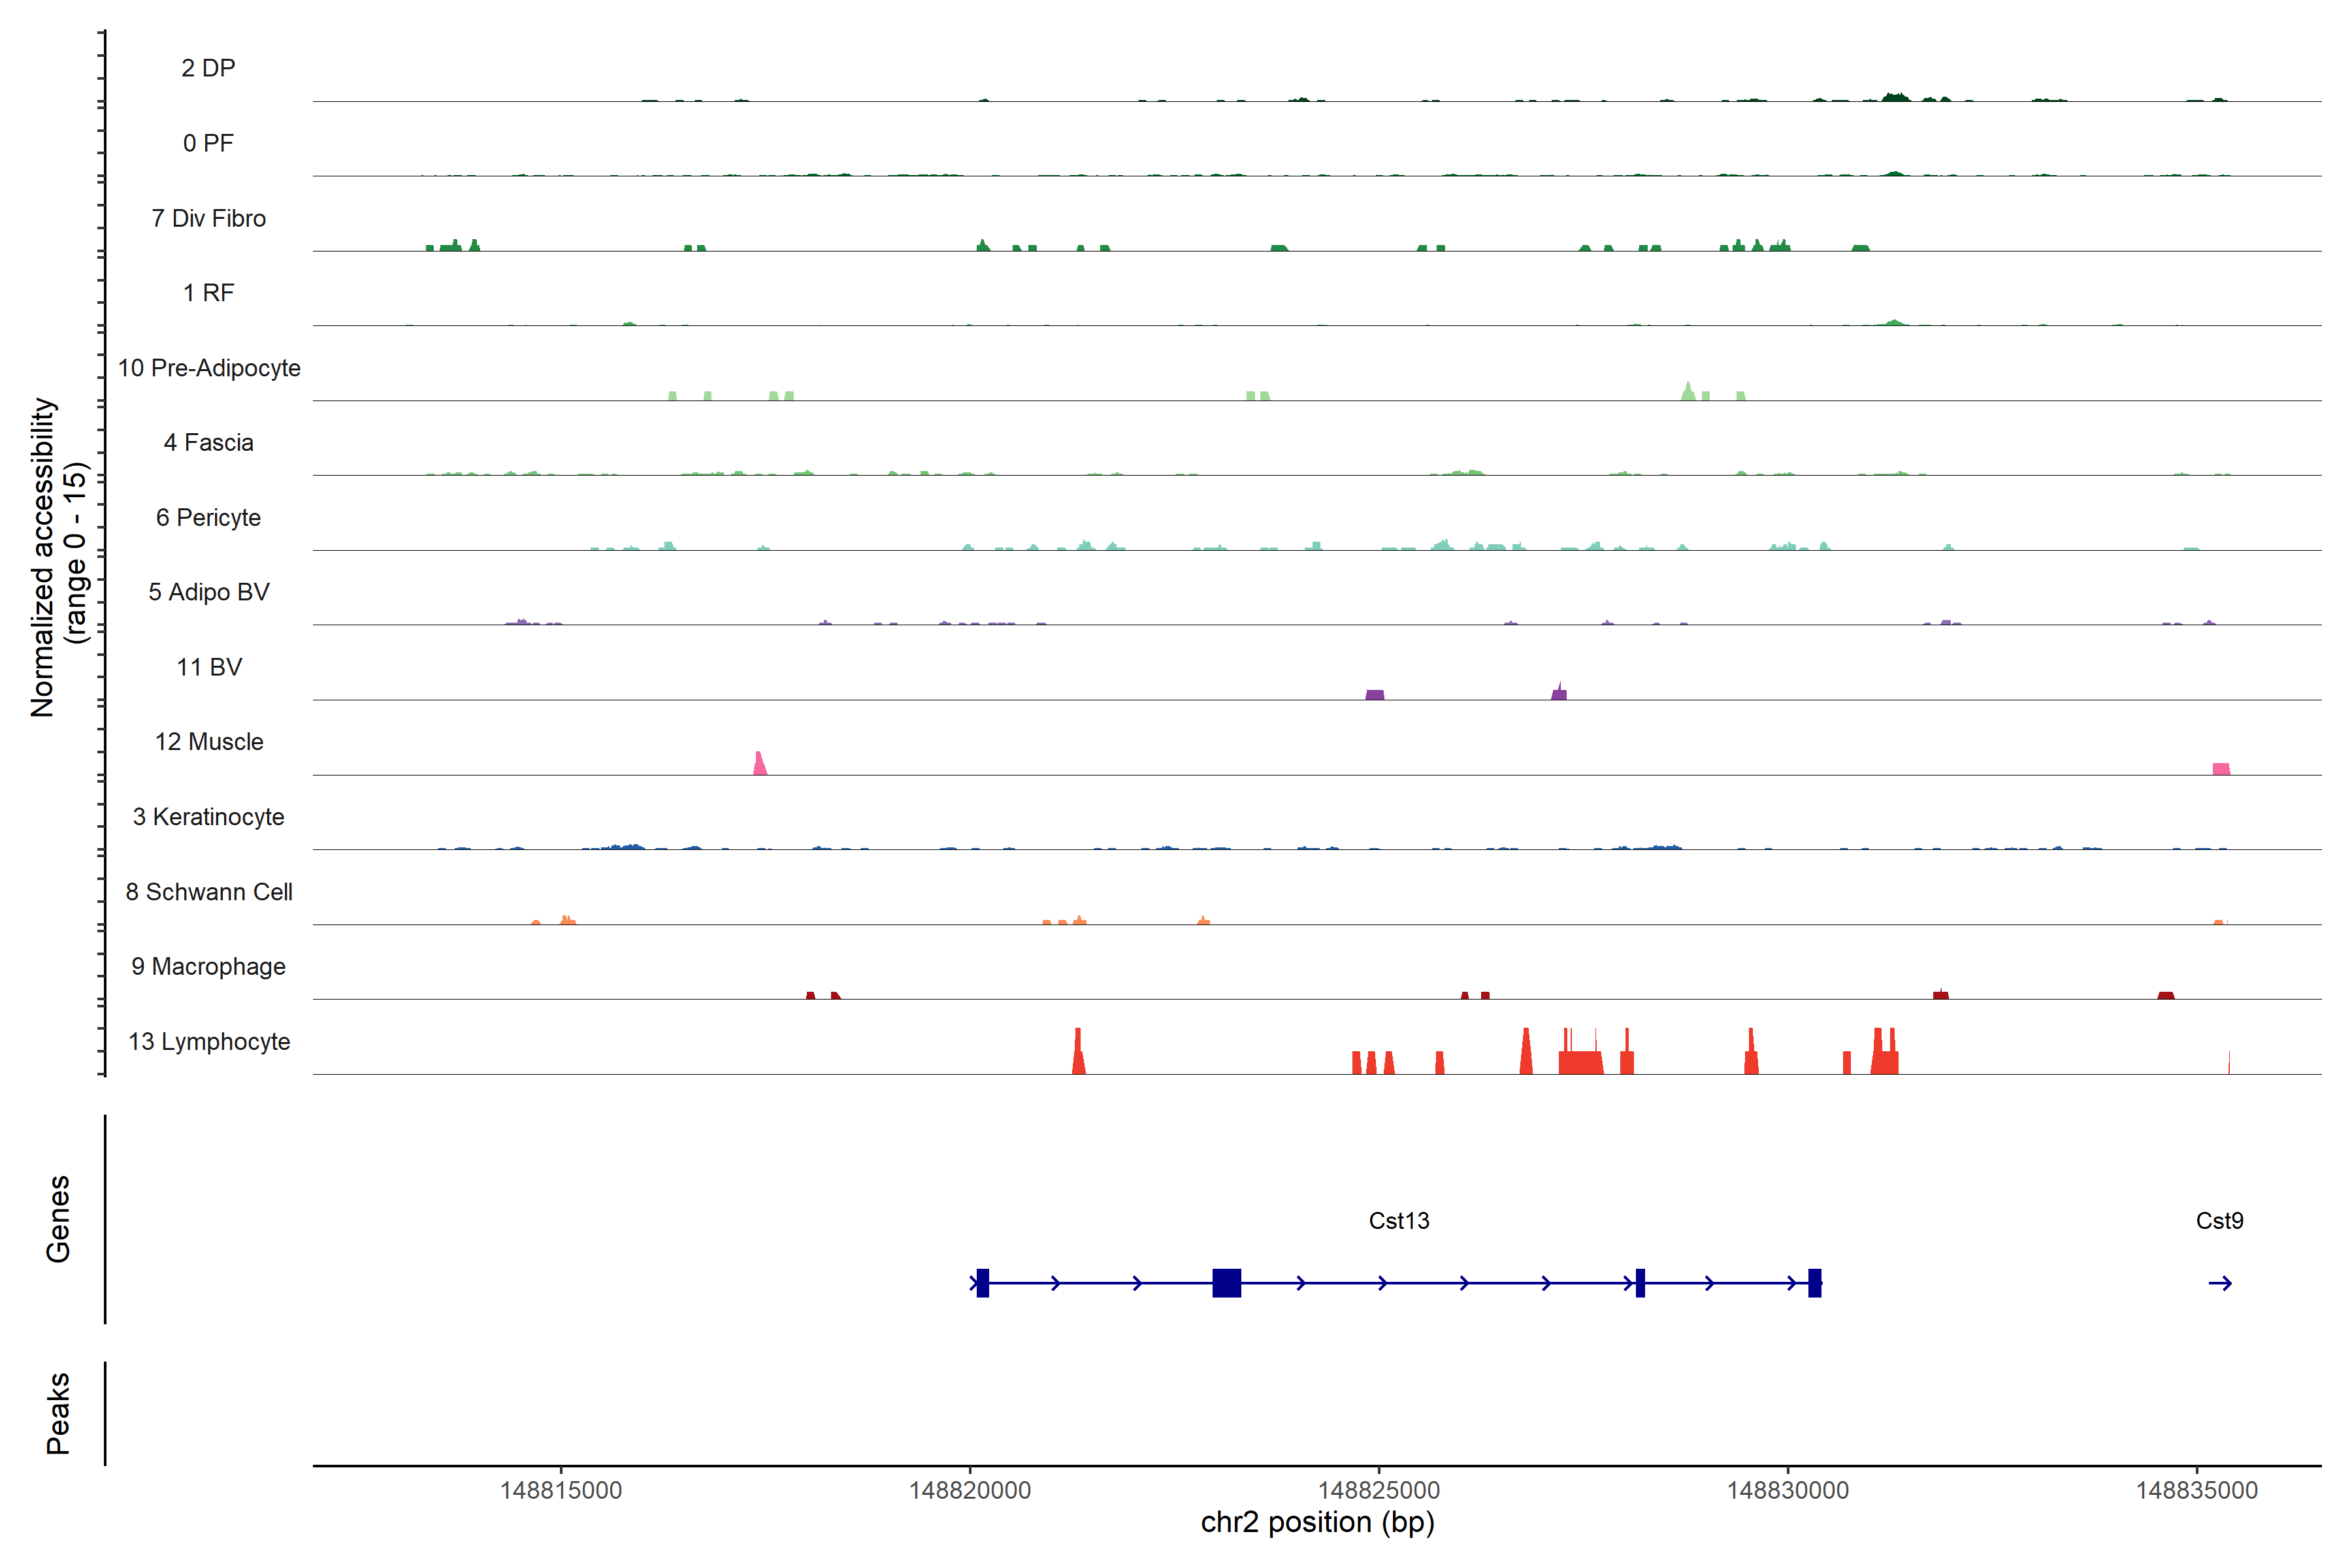The height and width of the screenshot is (1568, 2352).
Task: Click the Peaks panel label
Action: click(58, 1413)
